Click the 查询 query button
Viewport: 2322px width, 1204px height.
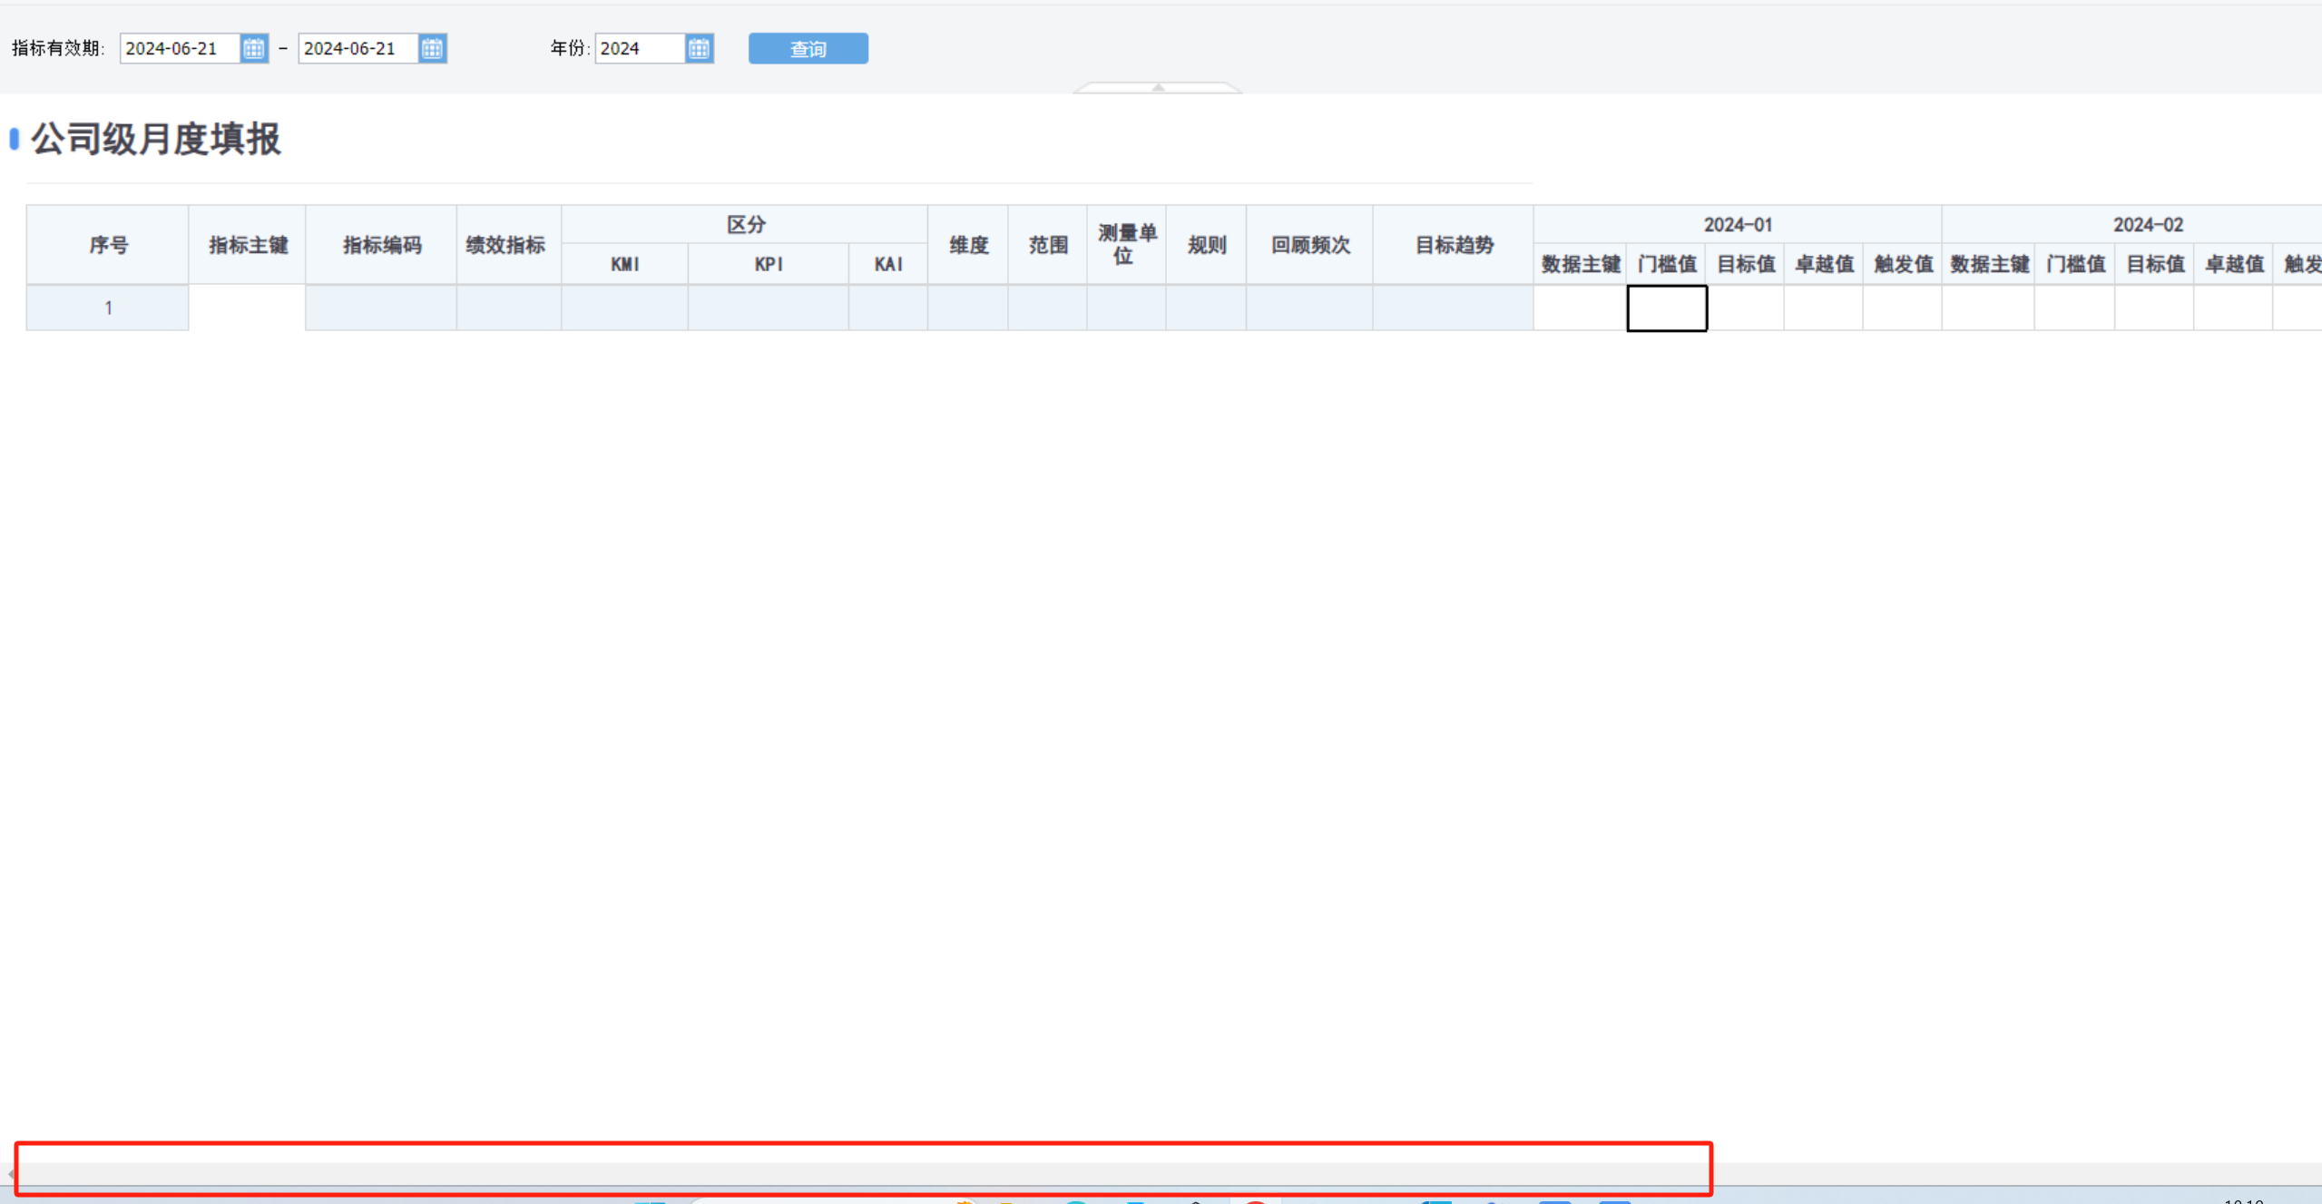coord(808,48)
